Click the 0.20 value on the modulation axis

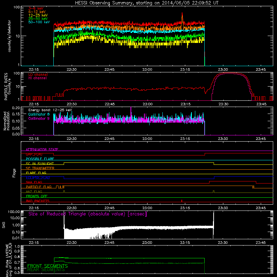[16, 108]
